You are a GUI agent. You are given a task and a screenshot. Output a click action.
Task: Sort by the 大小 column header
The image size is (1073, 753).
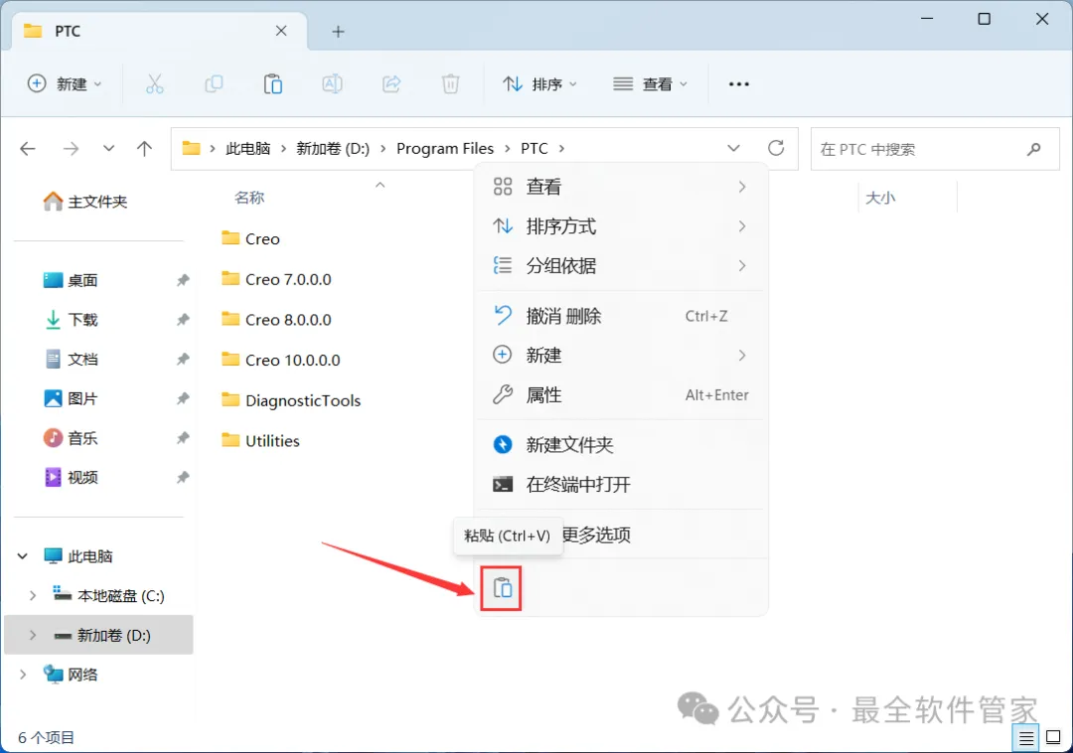click(x=880, y=198)
